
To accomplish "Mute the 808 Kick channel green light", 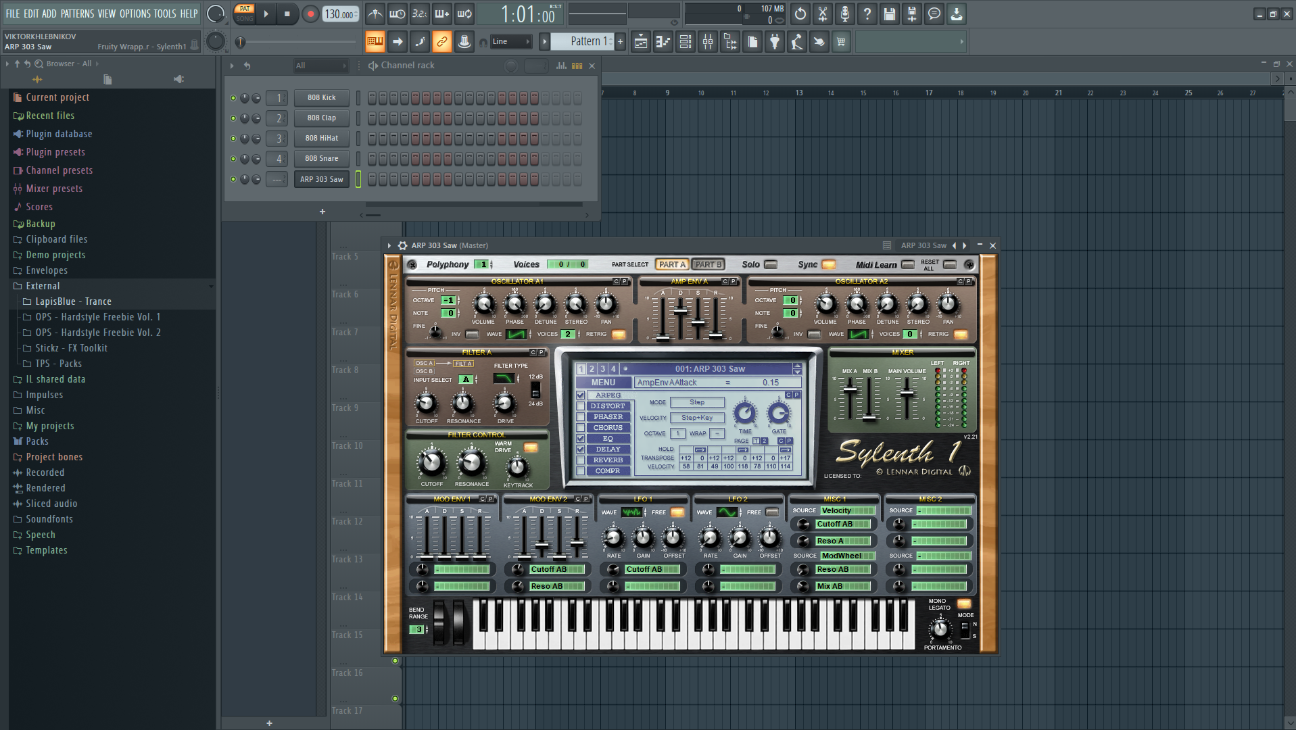I will pos(233,99).
